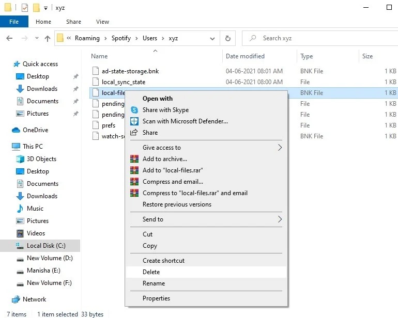The height and width of the screenshot is (318, 398).
Task: Click the ad-state-storage.bnk file icon
Action: coord(96,71)
